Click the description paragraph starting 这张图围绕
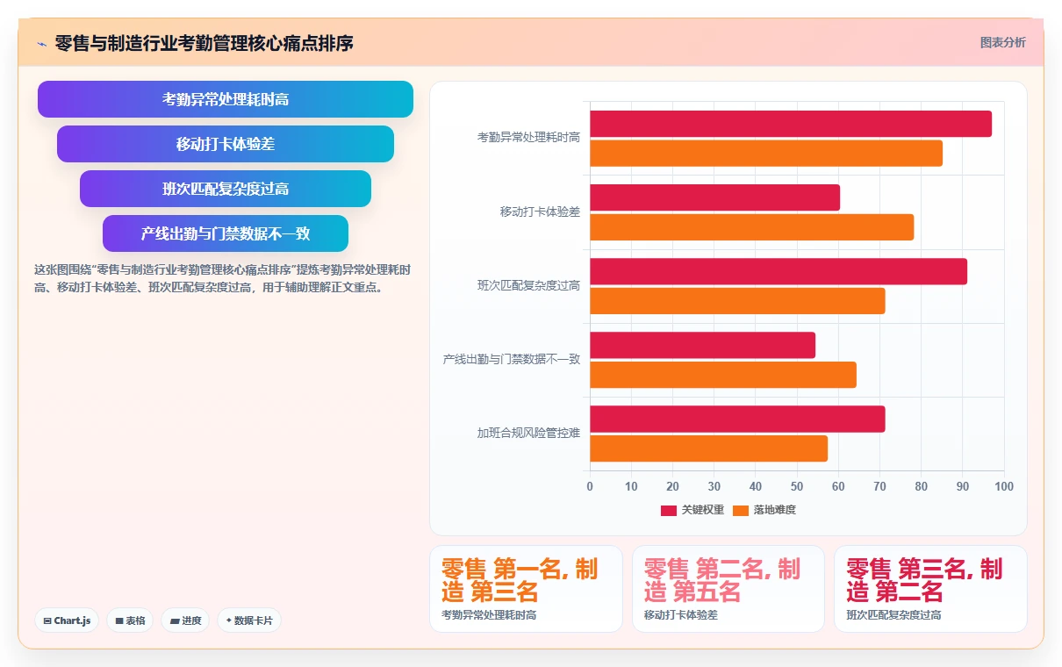Screen dimensions: 1062x667 point(223,278)
